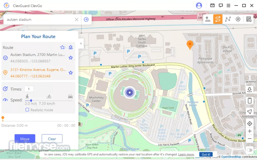Image resolution: width=257 pixels, height=160 pixels.
Task: Select the Teleport mode toolbar icon
Action: click(x=208, y=19)
